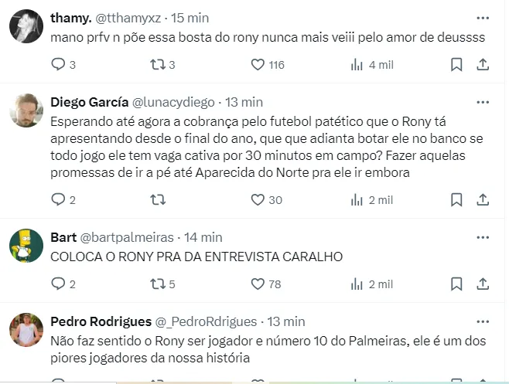Click Pedro Rodrigues' profile avatar

tap(26, 331)
